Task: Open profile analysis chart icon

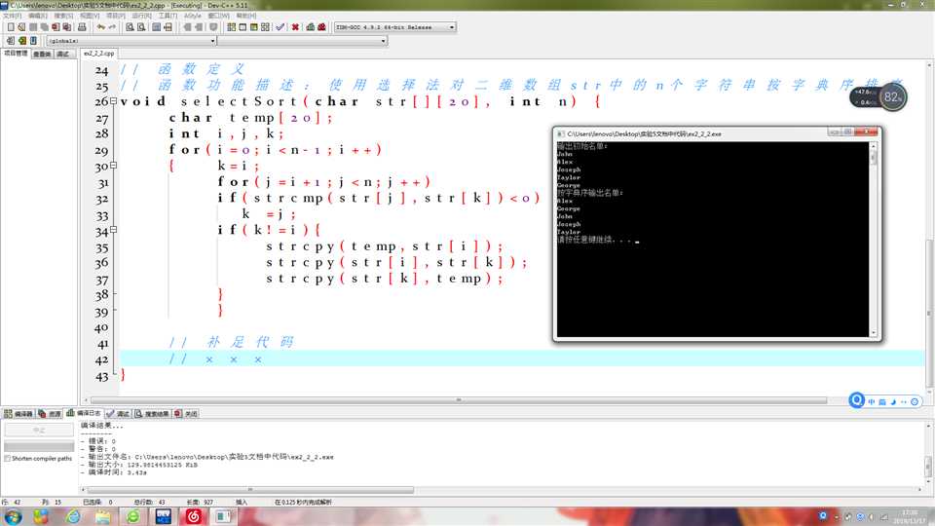Action: 310,27
